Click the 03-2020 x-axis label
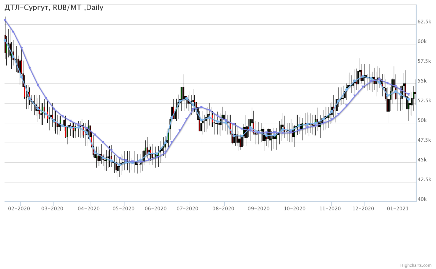Image resolution: width=436 pixels, height=269 pixels. coord(52,209)
